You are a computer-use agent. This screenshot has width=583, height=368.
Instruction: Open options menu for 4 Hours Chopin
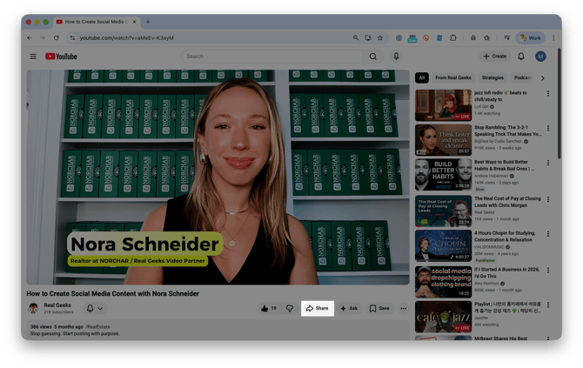pos(548,234)
